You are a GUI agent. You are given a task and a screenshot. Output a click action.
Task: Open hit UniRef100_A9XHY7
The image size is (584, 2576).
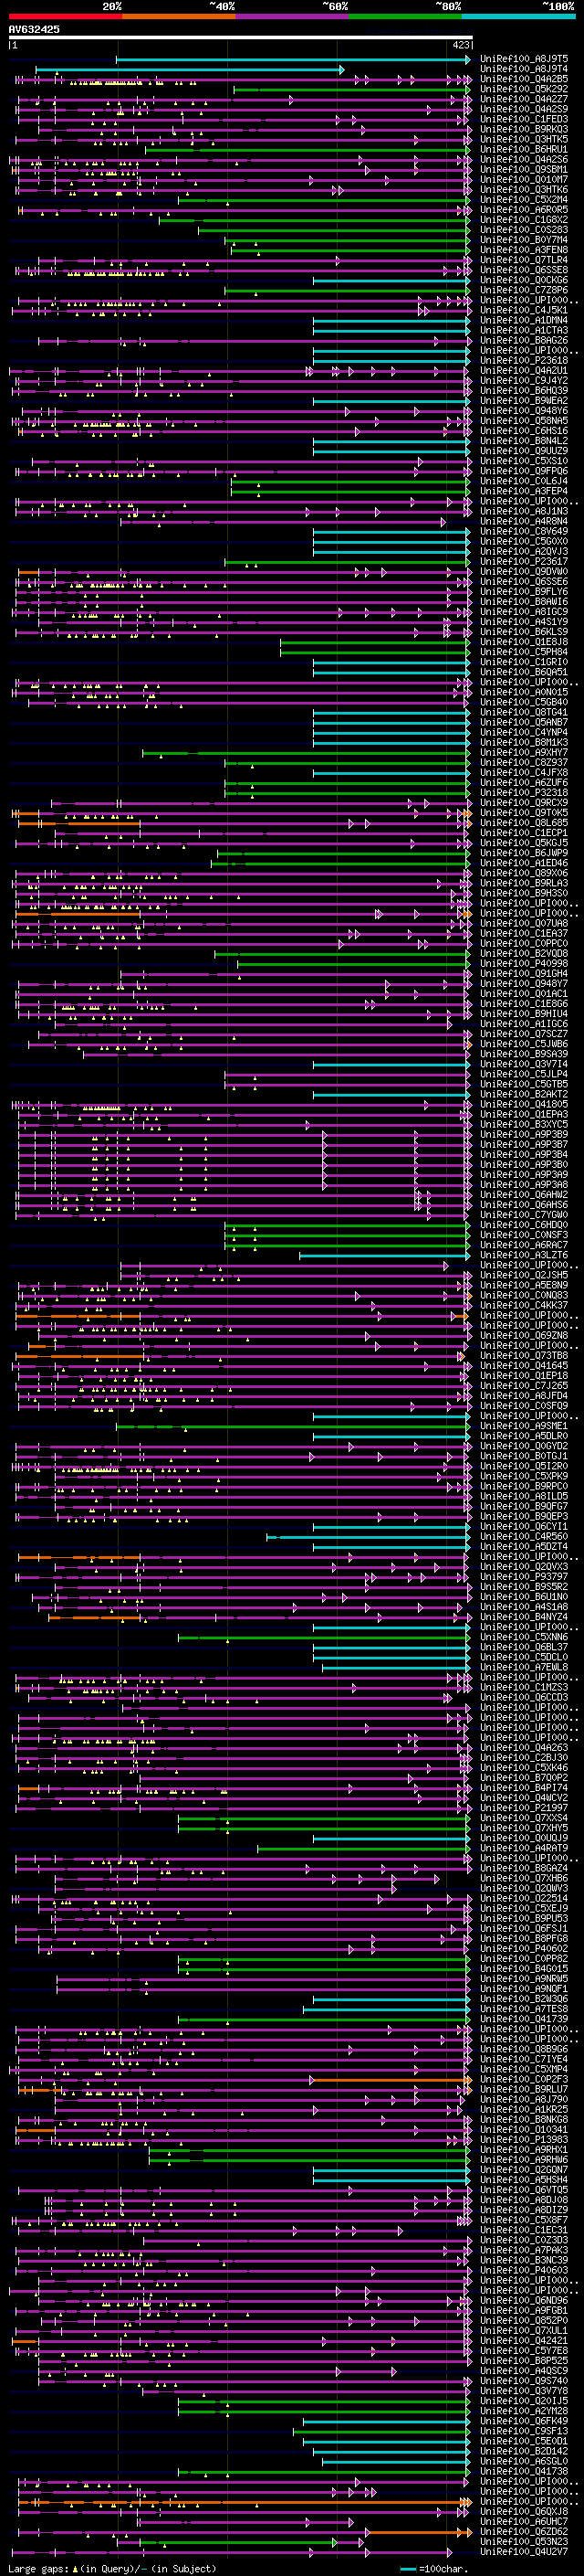pos(524,753)
